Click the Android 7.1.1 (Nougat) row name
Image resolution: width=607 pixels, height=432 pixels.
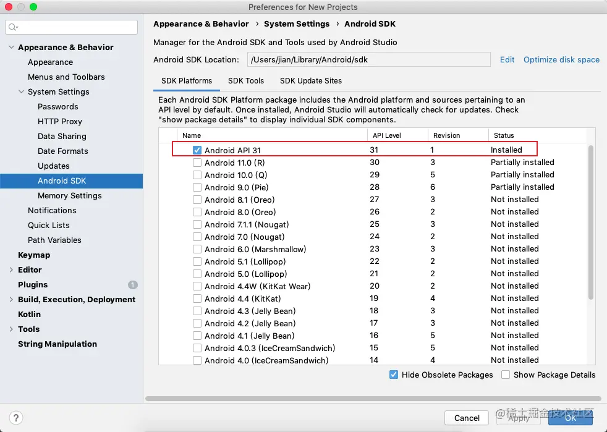[247, 224]
